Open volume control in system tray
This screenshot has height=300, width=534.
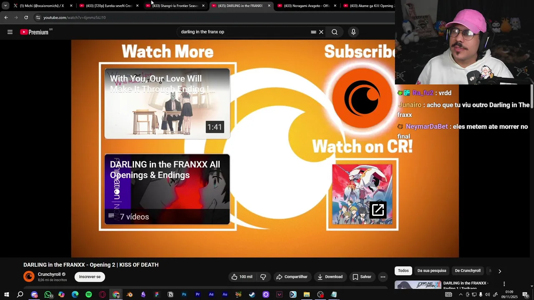[487, 295]
